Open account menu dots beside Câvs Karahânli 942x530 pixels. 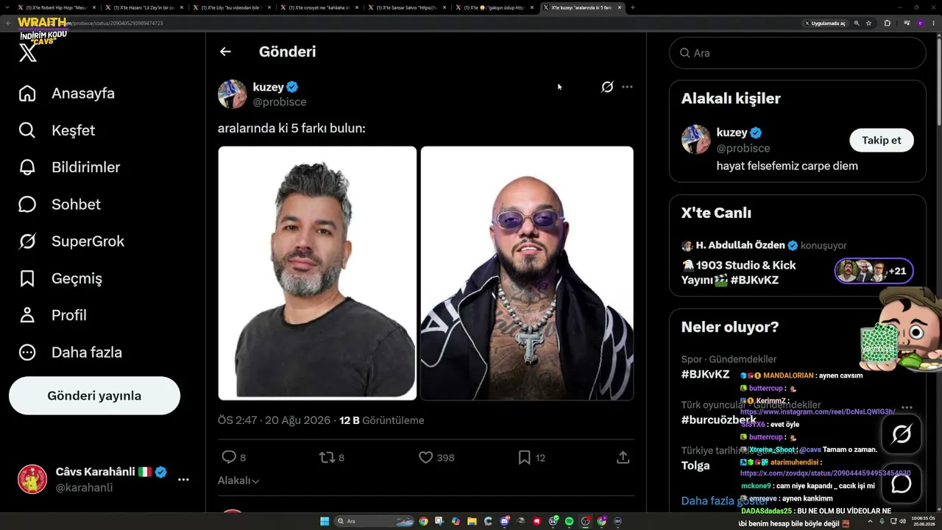click(183, 479)
